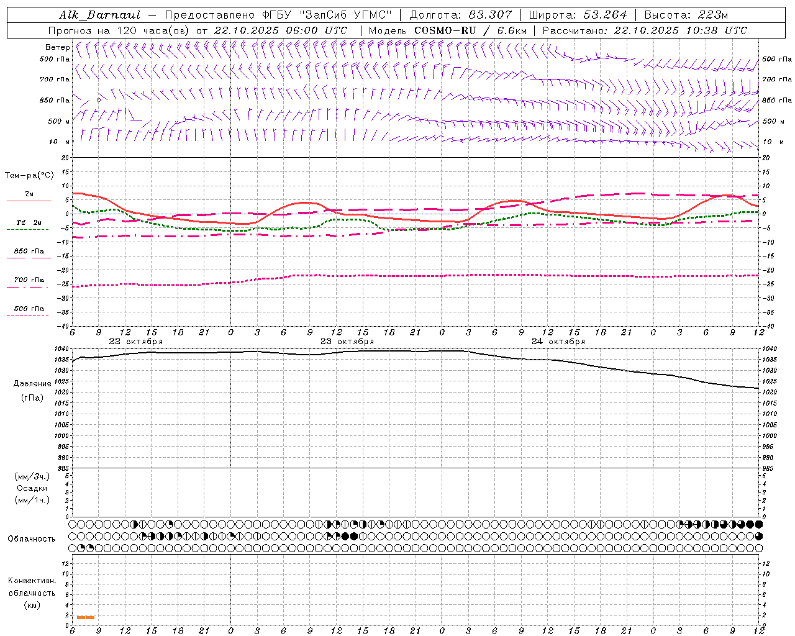795x636 pixels.
Task: Click the (км) unit under convective cloudiness
Action: 32,606
